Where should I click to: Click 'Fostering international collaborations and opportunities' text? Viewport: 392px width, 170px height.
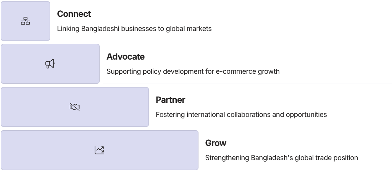[241, 115]
